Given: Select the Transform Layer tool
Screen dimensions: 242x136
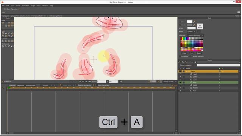Looking at the screenshot, I should tap(3, 34).
